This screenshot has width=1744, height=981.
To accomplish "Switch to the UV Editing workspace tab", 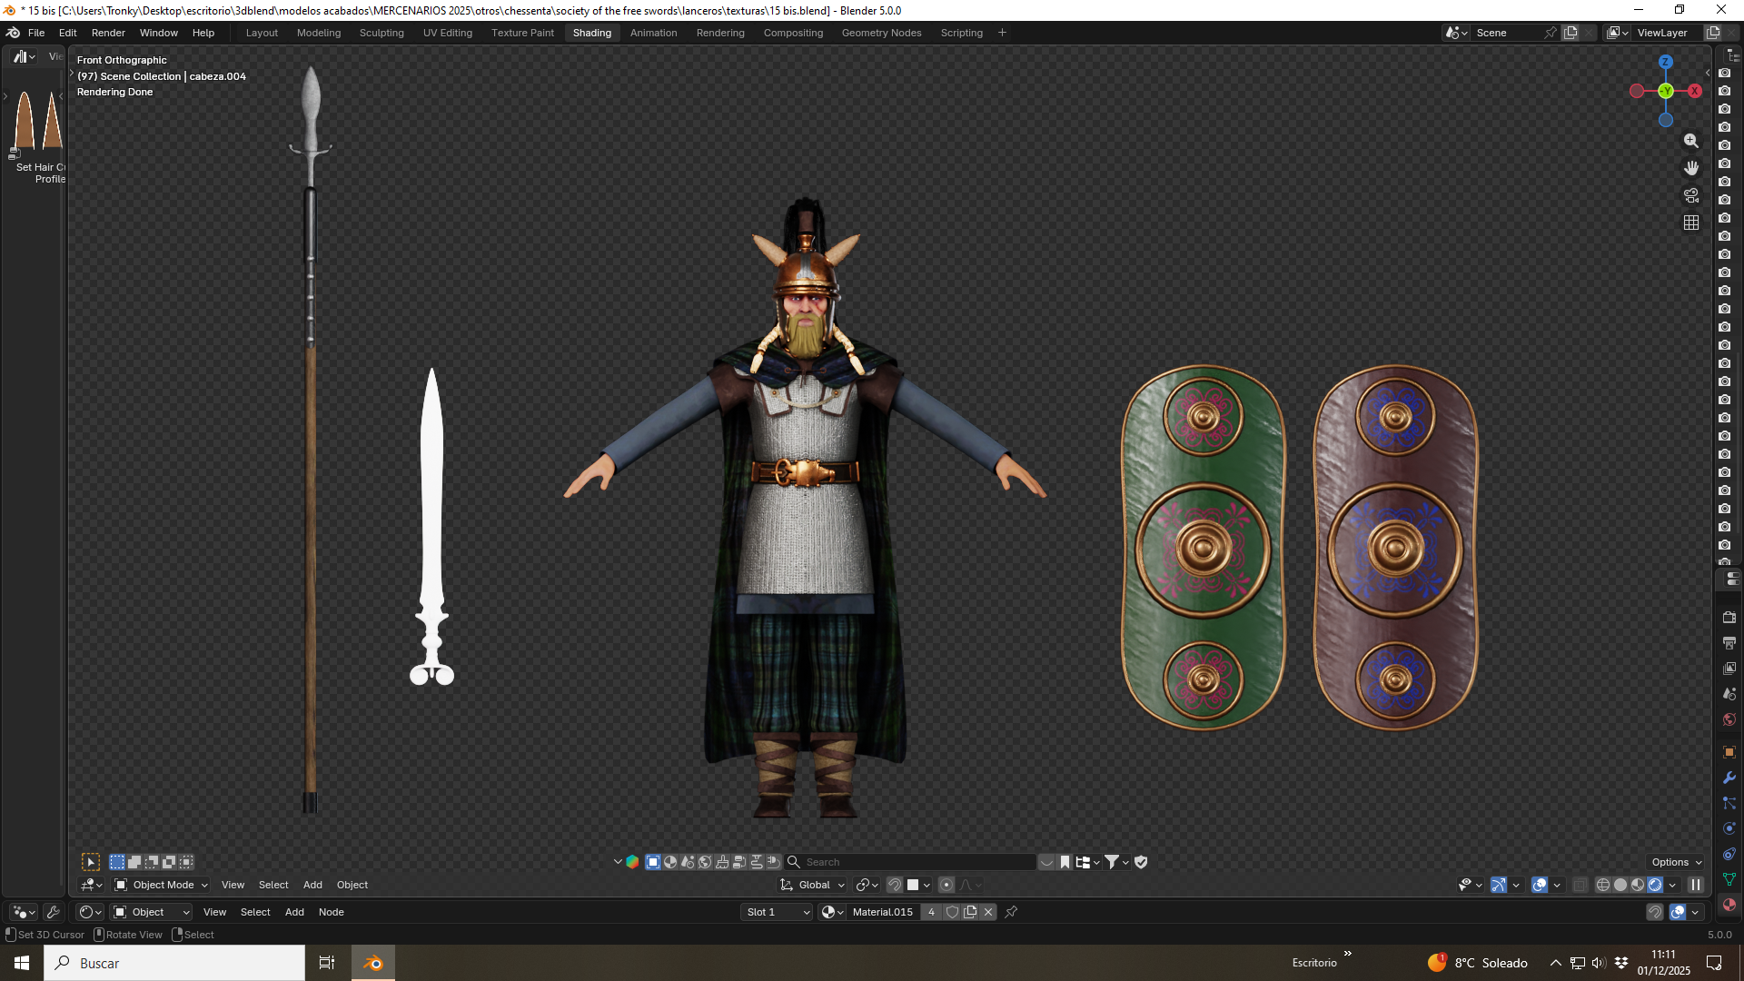I will pos(448,33).
